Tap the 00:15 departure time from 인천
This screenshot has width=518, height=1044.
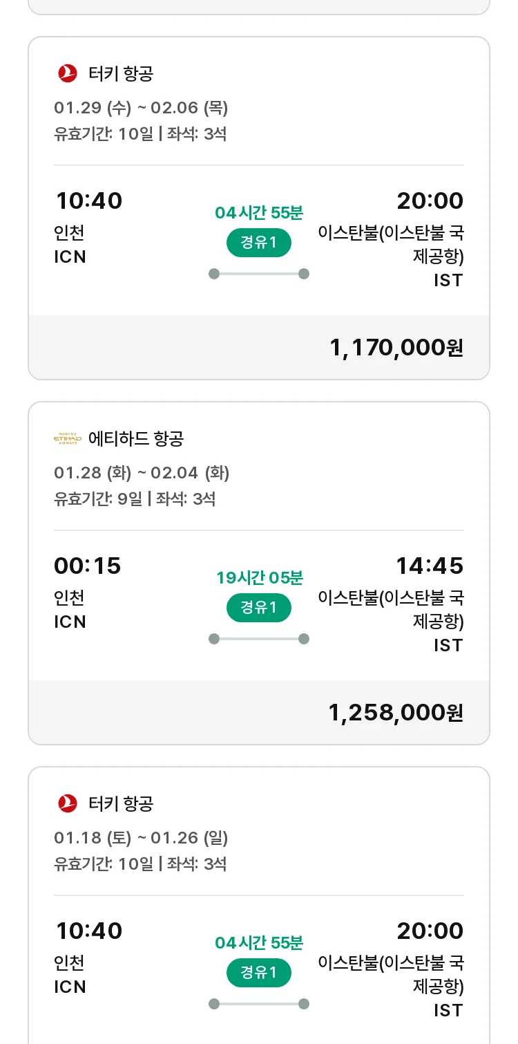88,566
